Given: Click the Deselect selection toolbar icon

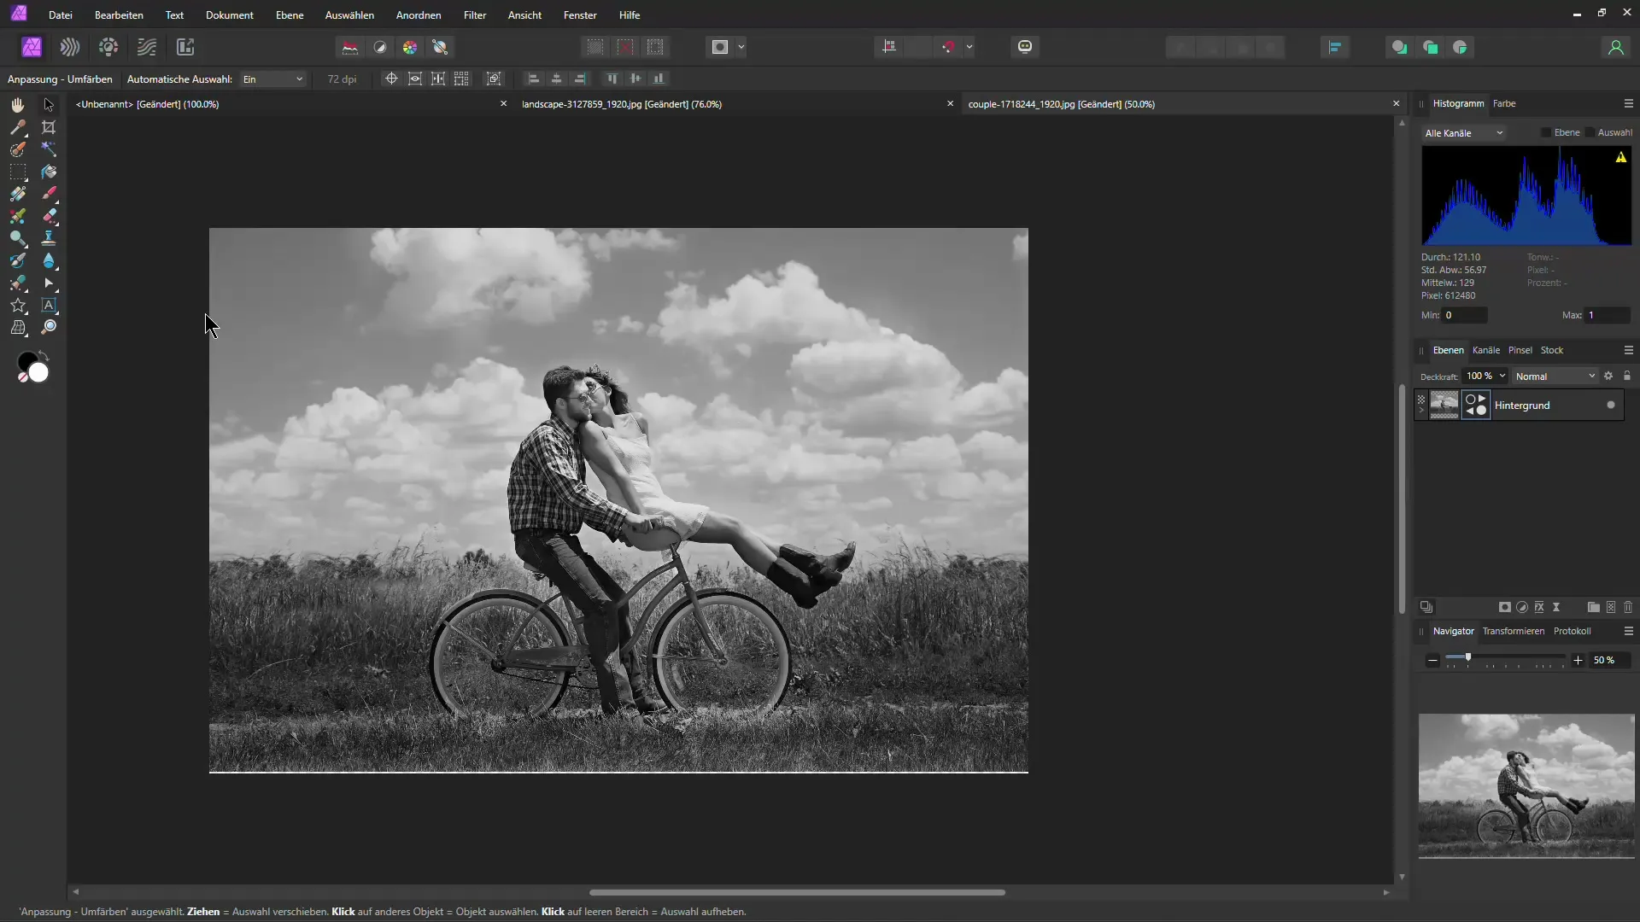Looking at the screenshot, I should [625, 47].
